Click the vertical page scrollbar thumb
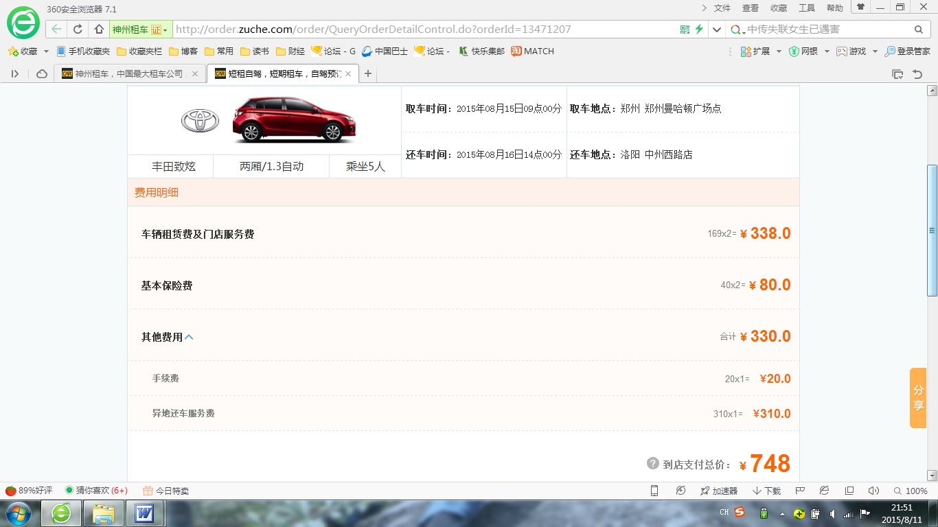 (x=932, y=230)
